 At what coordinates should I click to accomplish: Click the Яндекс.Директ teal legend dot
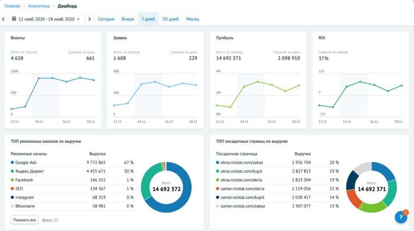tap(12, 171)
